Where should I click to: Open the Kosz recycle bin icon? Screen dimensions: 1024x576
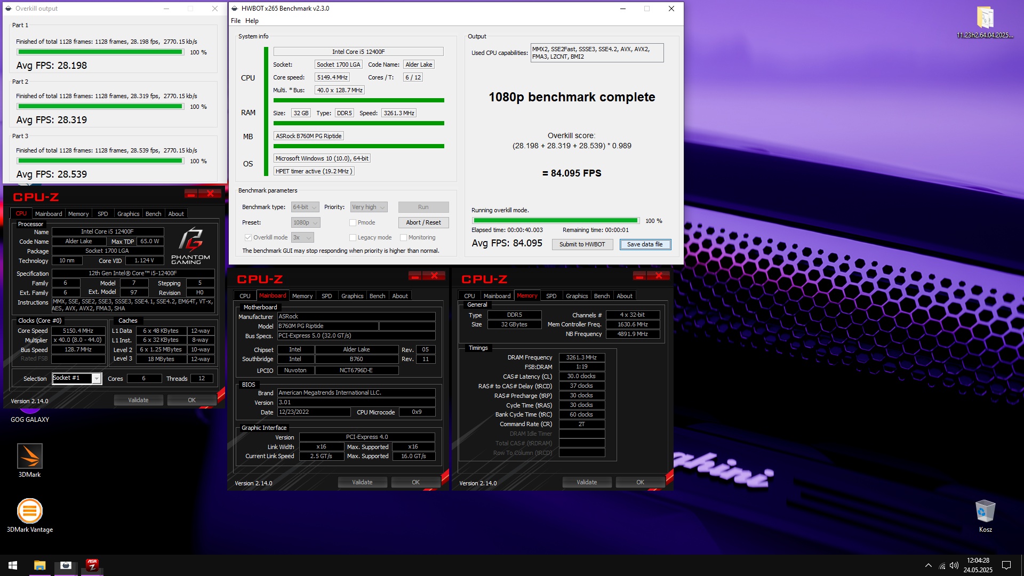tap(985, 516)
